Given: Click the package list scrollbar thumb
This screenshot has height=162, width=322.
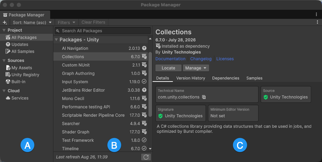Looking at the screenshot, I should 150,85.
